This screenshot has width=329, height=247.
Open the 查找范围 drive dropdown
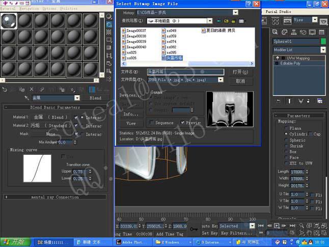coord(210,21)
